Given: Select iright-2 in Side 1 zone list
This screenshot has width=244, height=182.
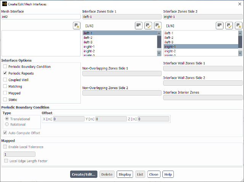Looking at the screenshot, I should pos(89,51).
